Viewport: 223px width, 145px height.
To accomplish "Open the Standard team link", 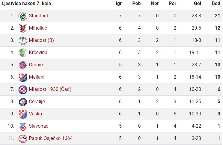I will click(39, 16).
